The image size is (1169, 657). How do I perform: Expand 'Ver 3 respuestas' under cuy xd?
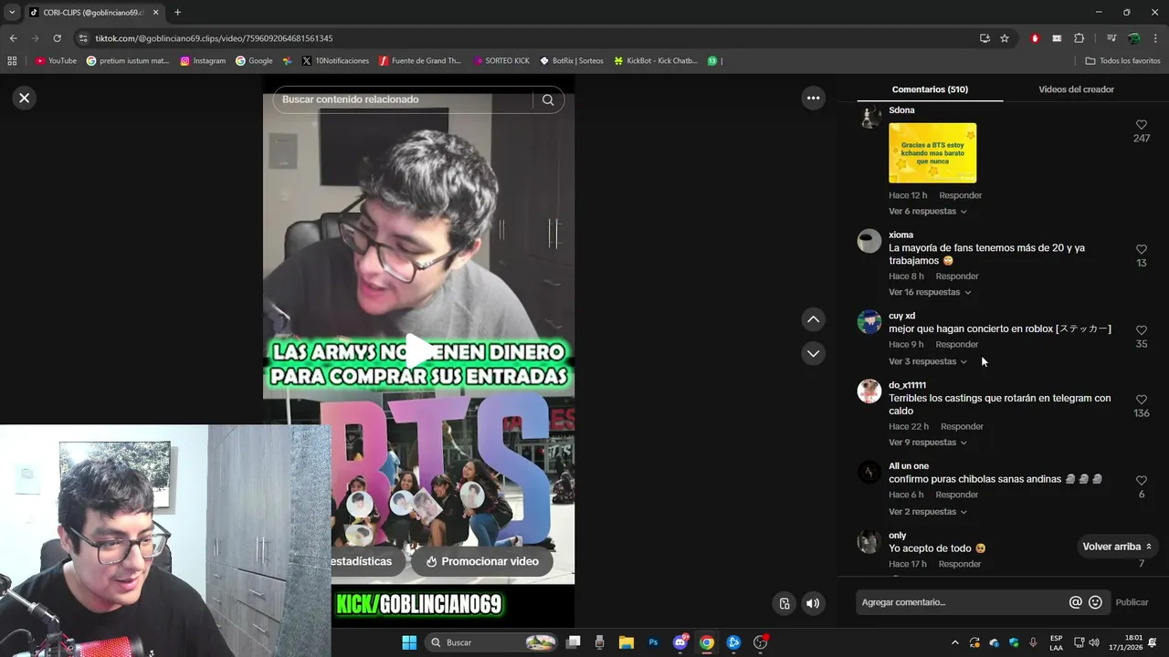[927, 362]
